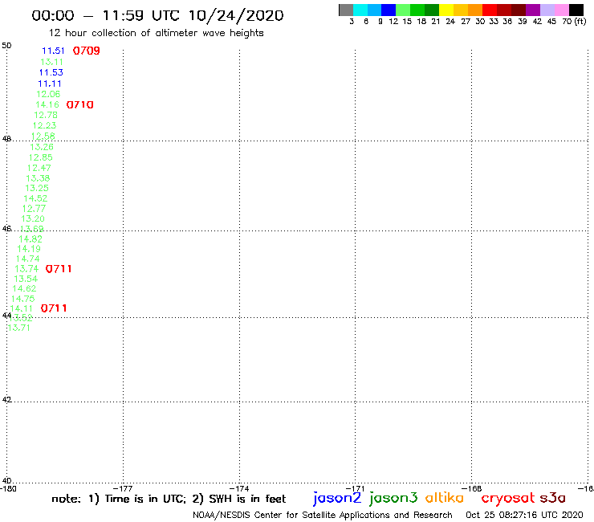
Task: Click the latitude axis label 48
Action: pos(6,139)
